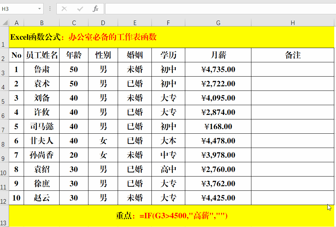The height and width of the screenshot is (227, 336).
Task: Click salary cell ¥2,874.00
Action: pyautogui.click(x=218, y=112)
